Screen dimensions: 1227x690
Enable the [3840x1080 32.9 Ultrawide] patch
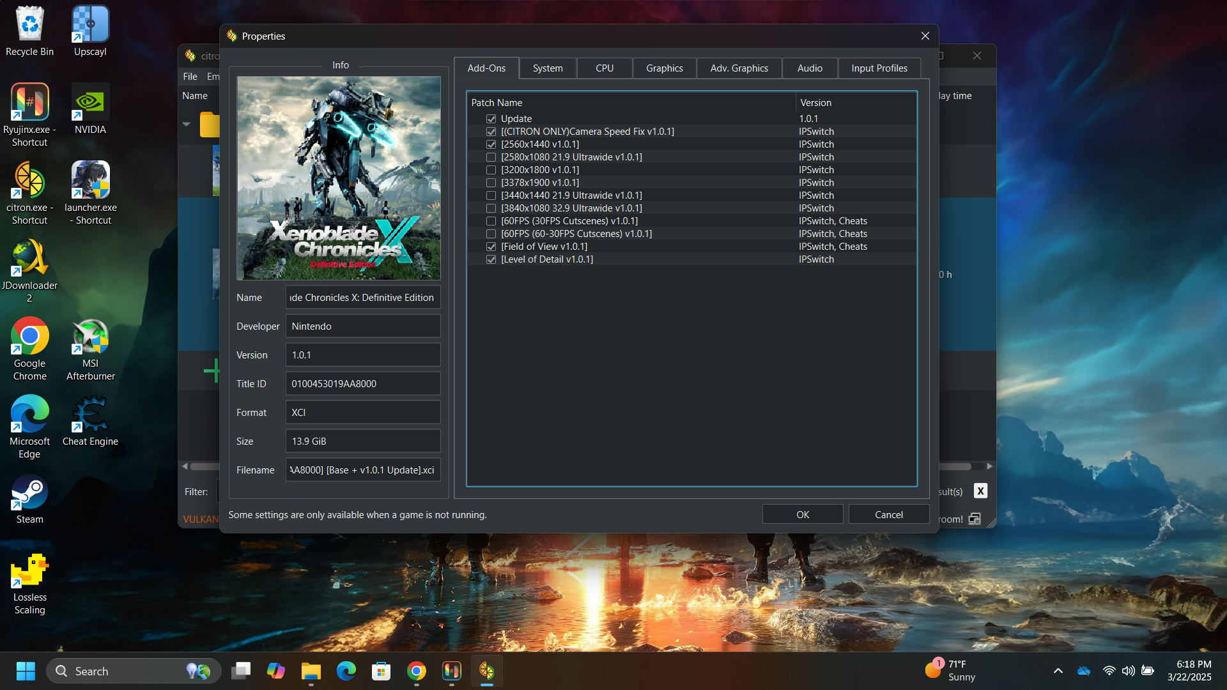tap(491, 208)
